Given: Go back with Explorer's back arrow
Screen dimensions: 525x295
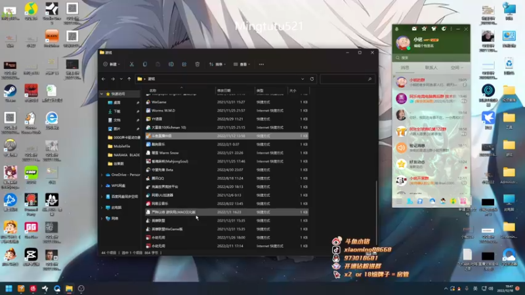Looking at the screenshot, I should click(104, 79).
